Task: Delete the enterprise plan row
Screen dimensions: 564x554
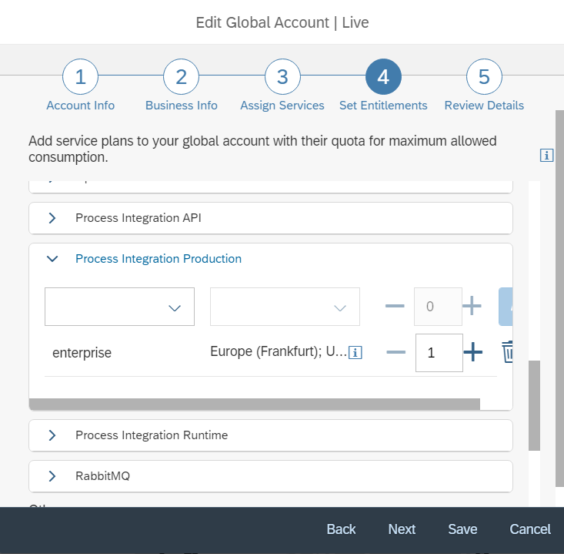Action: tap(507, 351)
